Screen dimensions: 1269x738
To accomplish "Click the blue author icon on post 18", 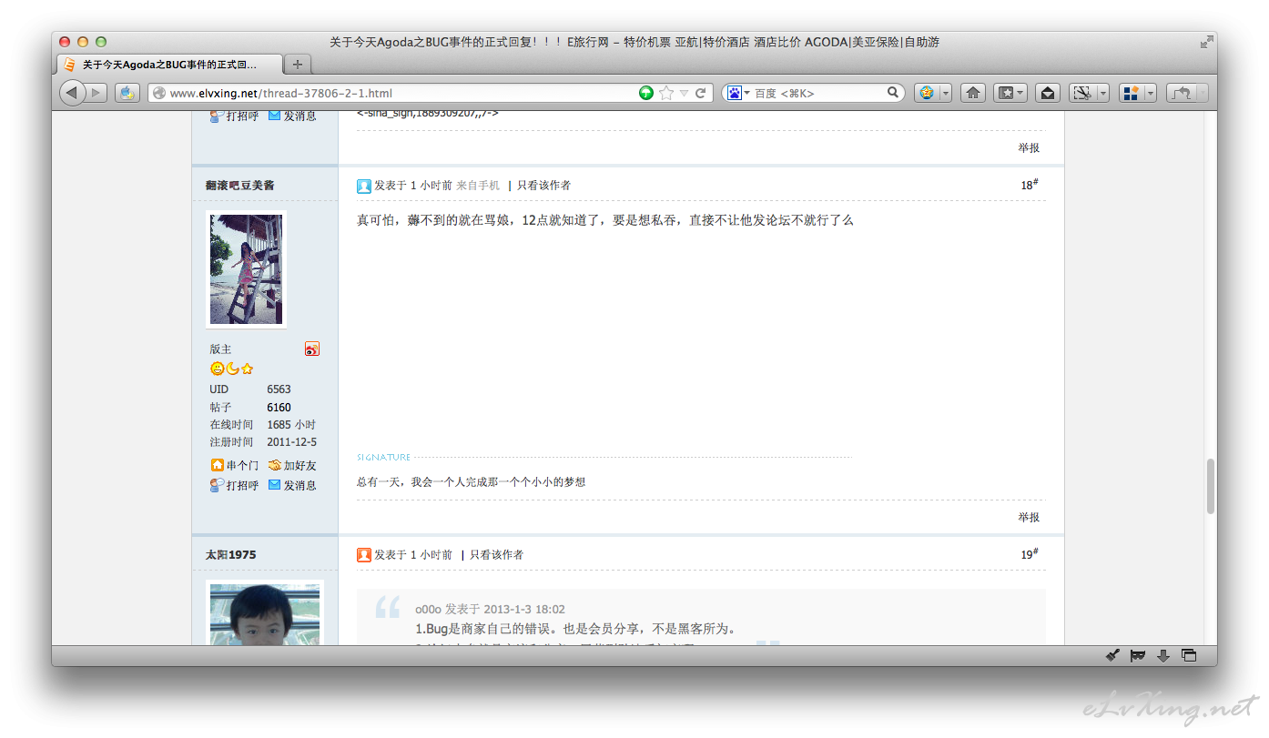I will (x=364, y=186).
